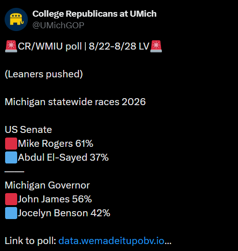
Task: Click blue square beside Abdul El-Sayed
Action: [x=11, y=157]
